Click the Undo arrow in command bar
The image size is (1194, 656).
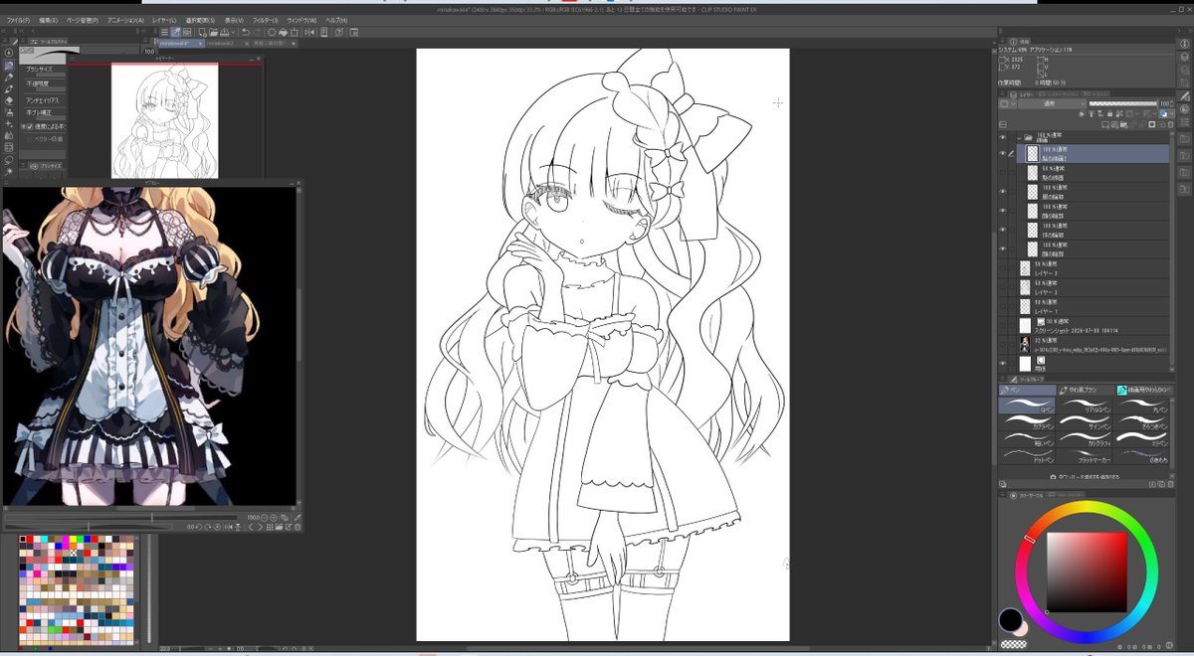[245, 32]
